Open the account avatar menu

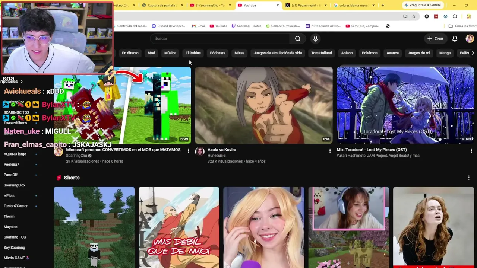coord(470,39)
